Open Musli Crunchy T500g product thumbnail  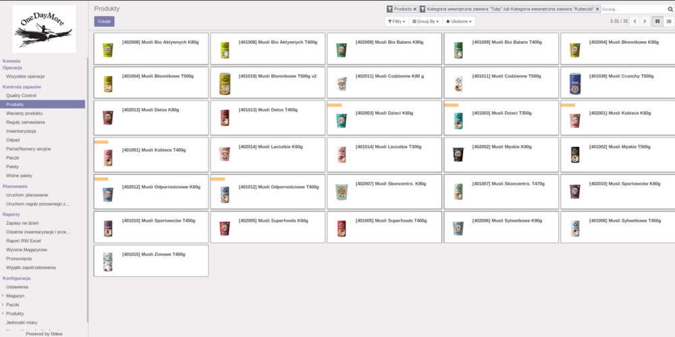pyautogui.click(x=574, y=83)
